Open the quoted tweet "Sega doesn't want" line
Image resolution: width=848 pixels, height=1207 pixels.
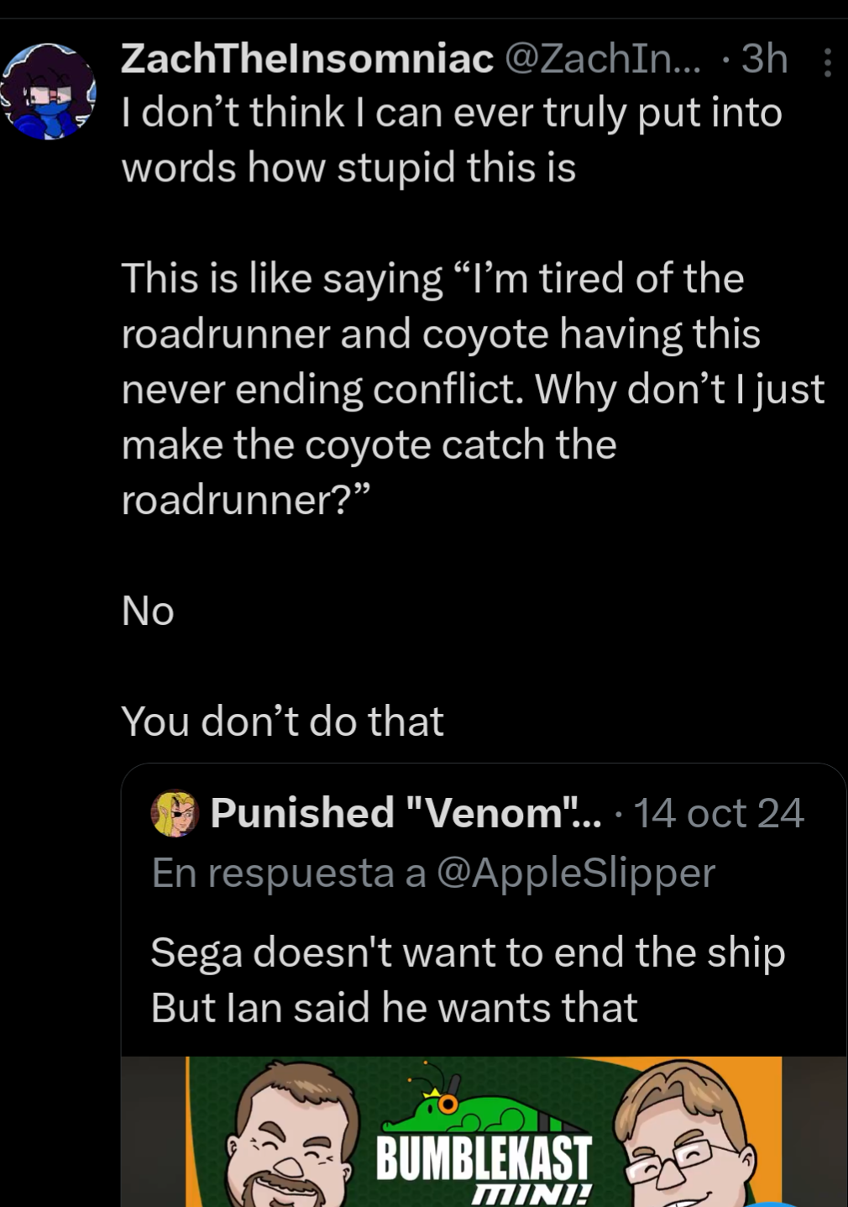(467, 952)
